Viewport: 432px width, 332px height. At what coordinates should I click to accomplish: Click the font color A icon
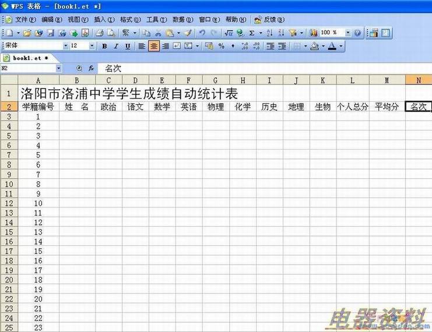pos(332,46)
